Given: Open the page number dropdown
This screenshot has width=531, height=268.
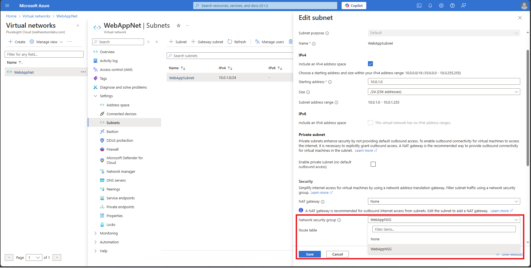Looking at the screenshot, I should [34, 257].
